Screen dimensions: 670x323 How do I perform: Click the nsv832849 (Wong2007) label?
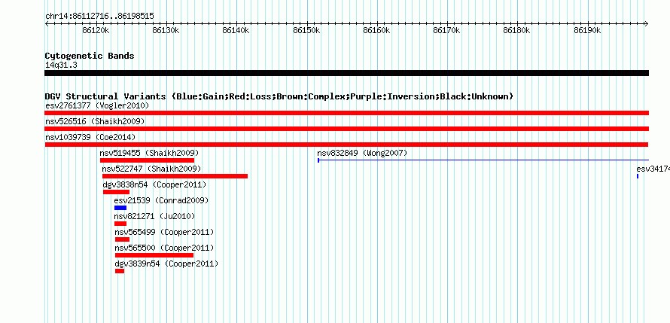pyautogui.click(x=362, y=153)
